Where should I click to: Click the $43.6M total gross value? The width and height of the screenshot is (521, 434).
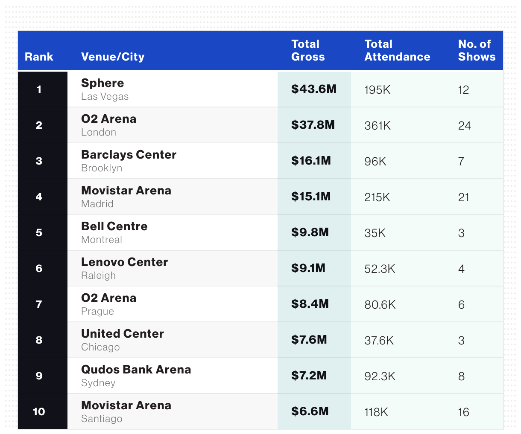[314, 89]
